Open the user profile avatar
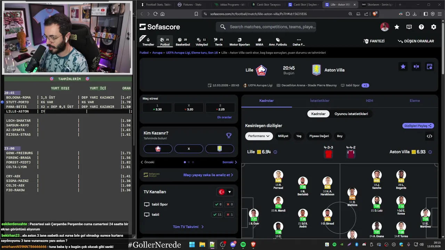The height and width of the screenshot is (250, 445). 385,27
